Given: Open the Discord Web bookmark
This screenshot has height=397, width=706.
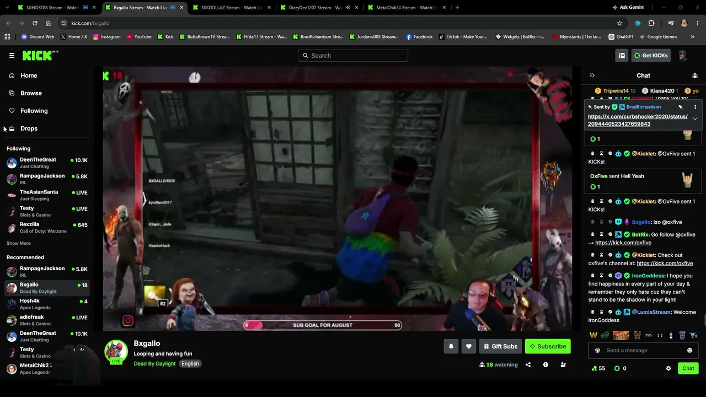Looking at the screenshot, I should (x=38, y=37).
